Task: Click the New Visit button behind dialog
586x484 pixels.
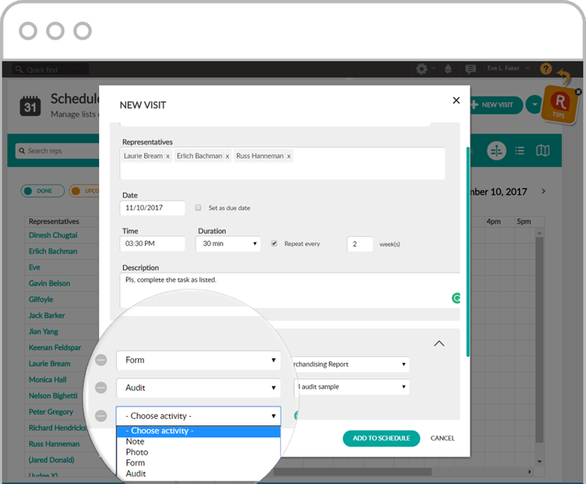Action: coord(496,105)
